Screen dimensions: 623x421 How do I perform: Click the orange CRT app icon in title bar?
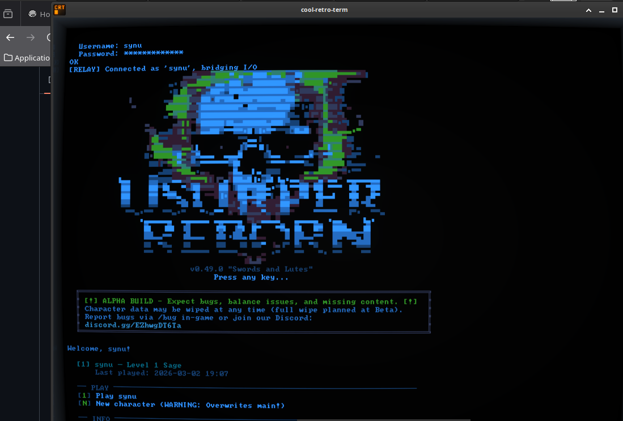tap(60, 9)
